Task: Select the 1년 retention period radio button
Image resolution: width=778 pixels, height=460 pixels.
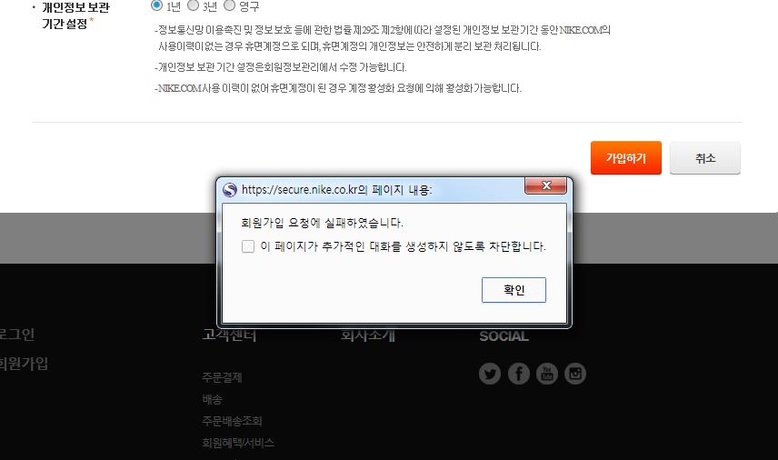Action: pyautogui.click(x=156, y=5)
